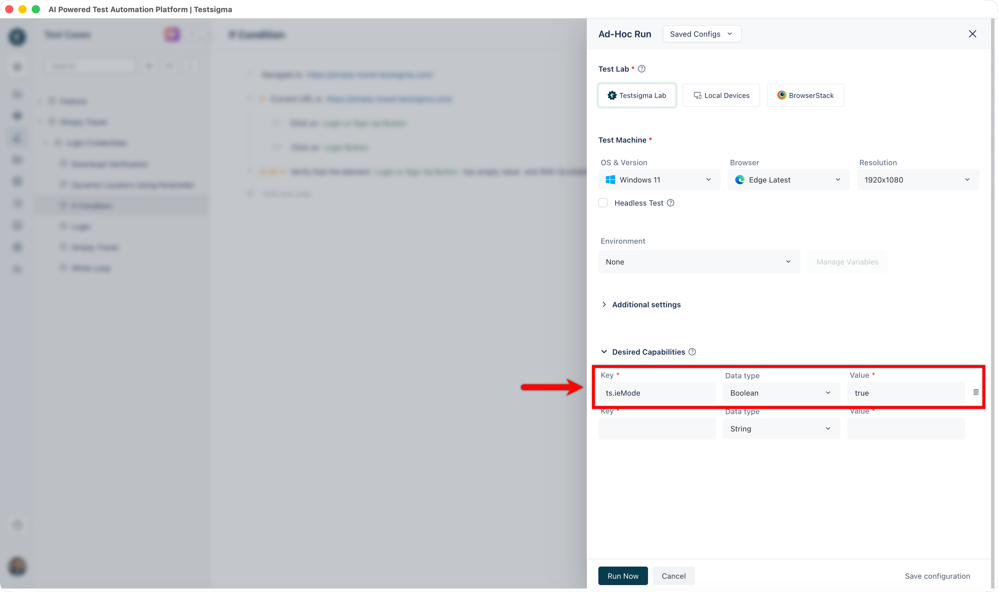The image size is (998, 592).
Task: Close the Ad-Hoc Run panel
Action: (973, 34)
